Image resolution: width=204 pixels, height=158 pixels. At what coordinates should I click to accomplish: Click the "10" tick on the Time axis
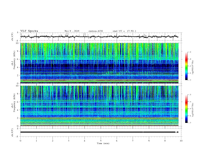pos(181,141)
